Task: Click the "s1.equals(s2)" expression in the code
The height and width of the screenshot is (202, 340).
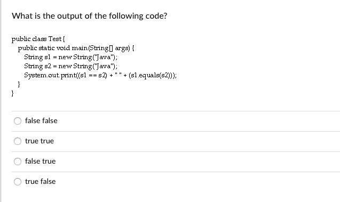Action: coord(151,75)
